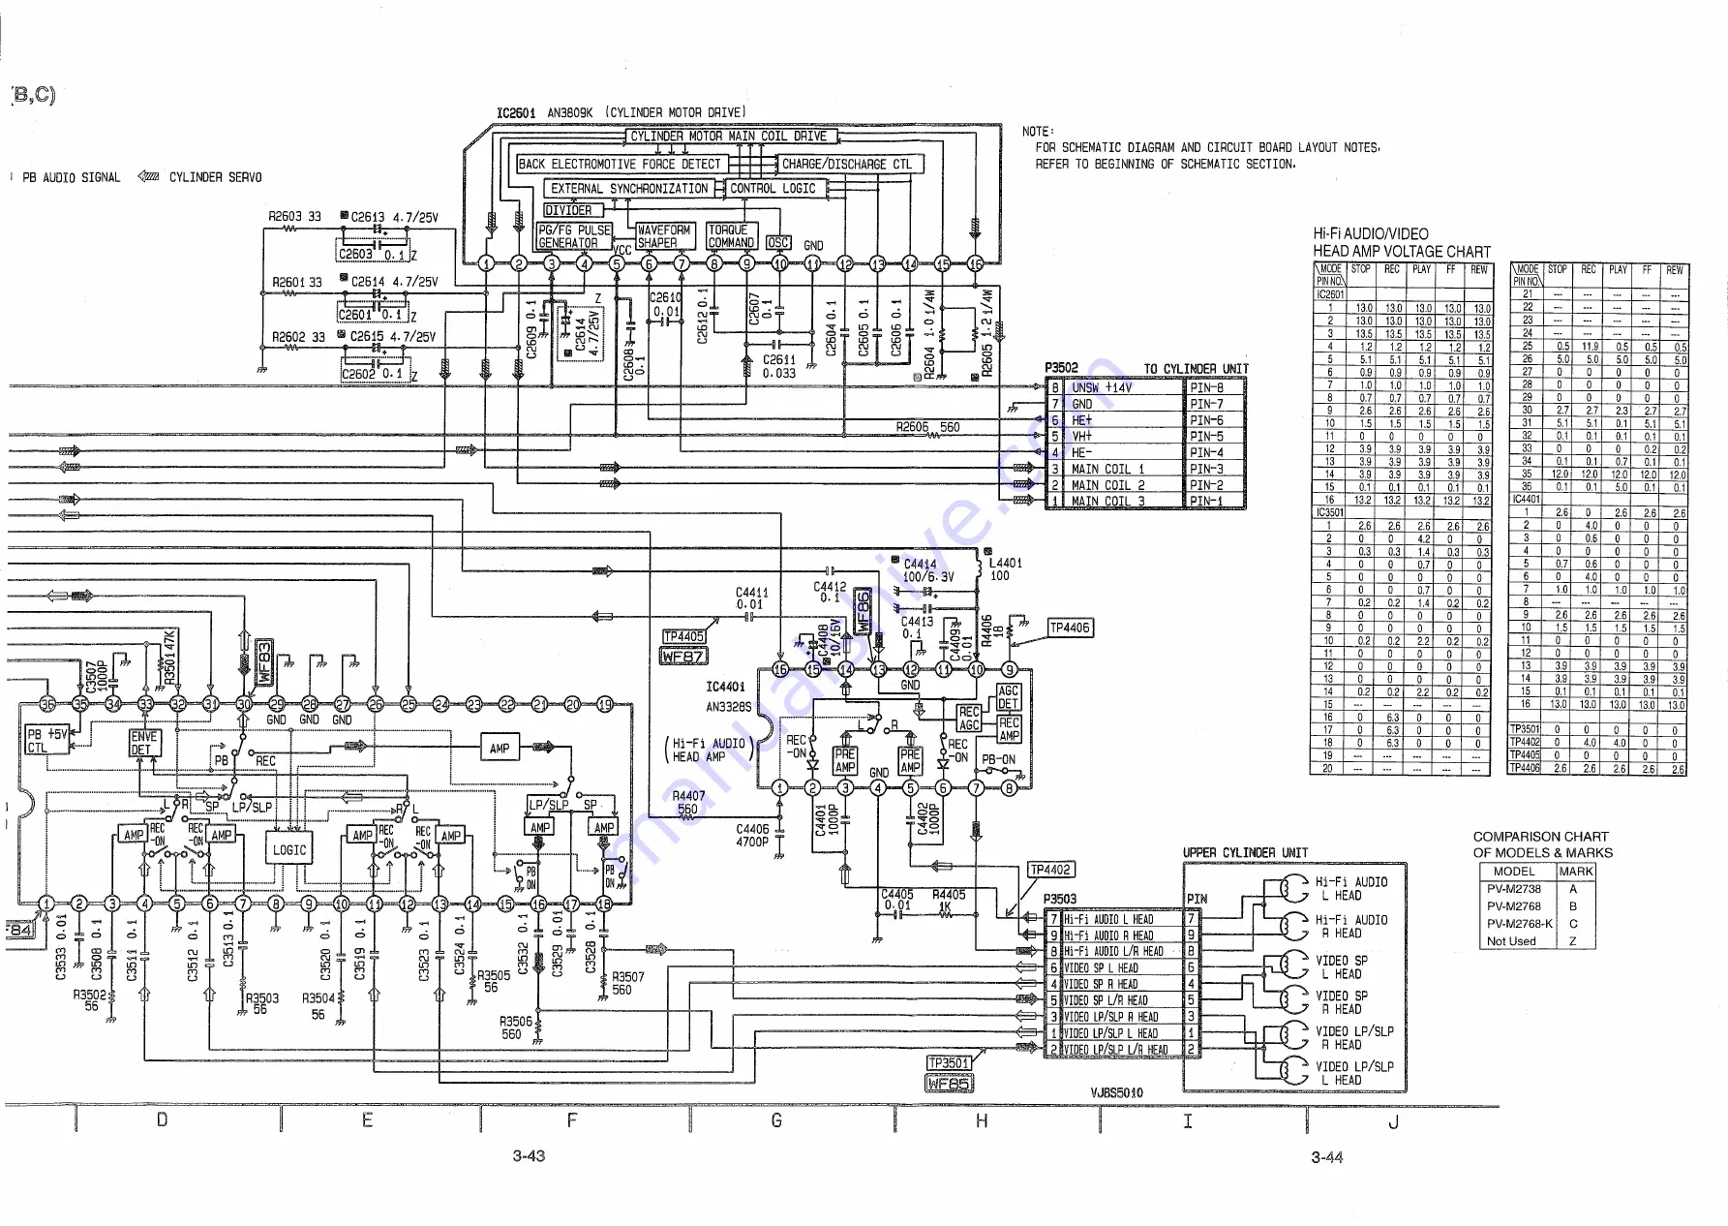This screenshot has width=1728, height=1226.
Task: Select the C4406 4700P capacitor label
Action: [752, 836]
